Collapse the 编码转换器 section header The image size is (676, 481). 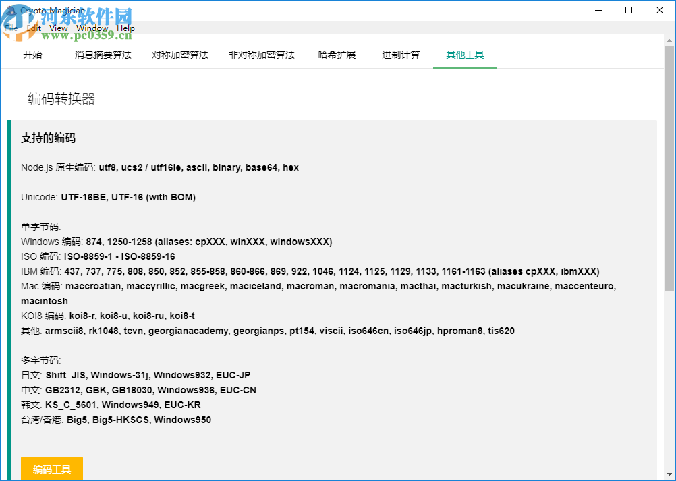(x=61, y=98)
